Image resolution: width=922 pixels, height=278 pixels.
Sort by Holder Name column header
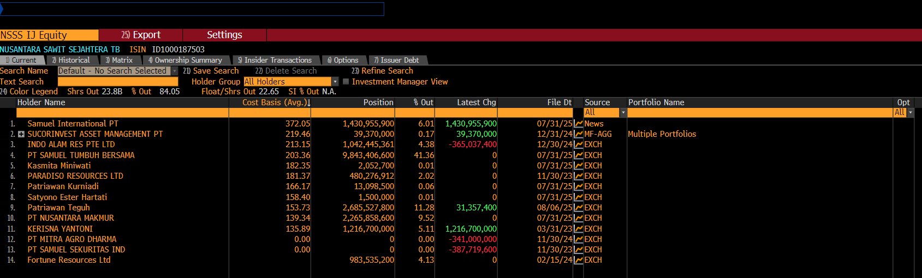click(x=41, y=102)
